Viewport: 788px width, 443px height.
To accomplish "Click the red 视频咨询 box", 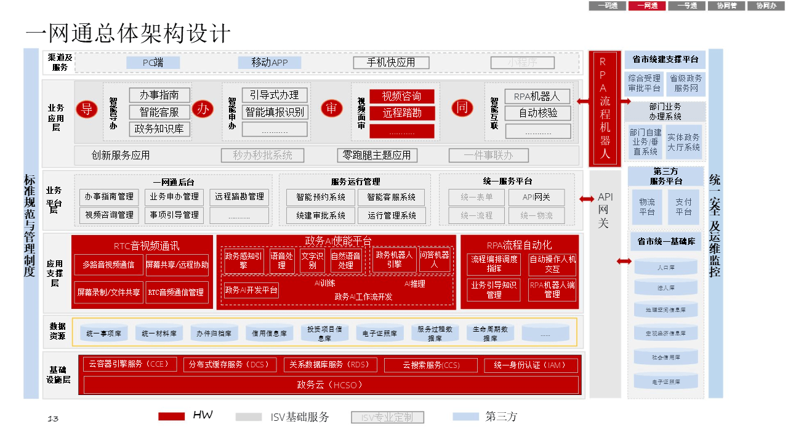I will pyautogui.click(x=402, y=96).
